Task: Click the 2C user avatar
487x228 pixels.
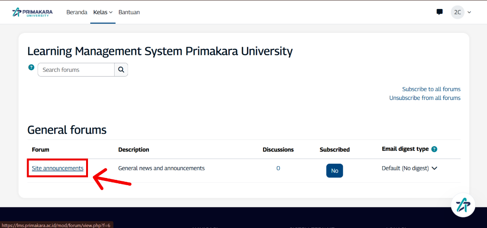Action: pyautogui.click(x=458, y=12)
